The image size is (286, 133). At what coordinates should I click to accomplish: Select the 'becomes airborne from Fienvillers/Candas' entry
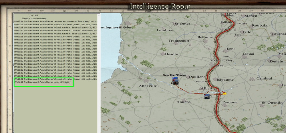[x=55, y=21]
